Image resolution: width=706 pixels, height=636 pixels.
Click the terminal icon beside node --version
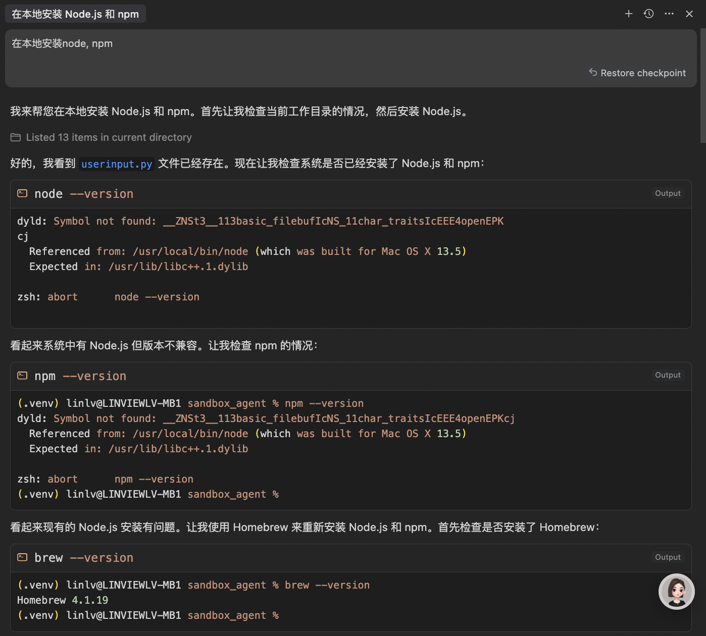22,193
